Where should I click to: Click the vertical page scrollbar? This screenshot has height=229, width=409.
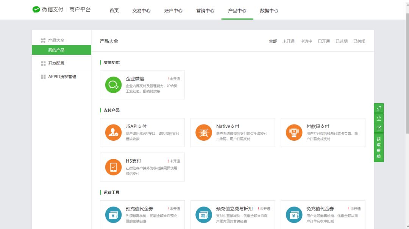coord(407,73)
